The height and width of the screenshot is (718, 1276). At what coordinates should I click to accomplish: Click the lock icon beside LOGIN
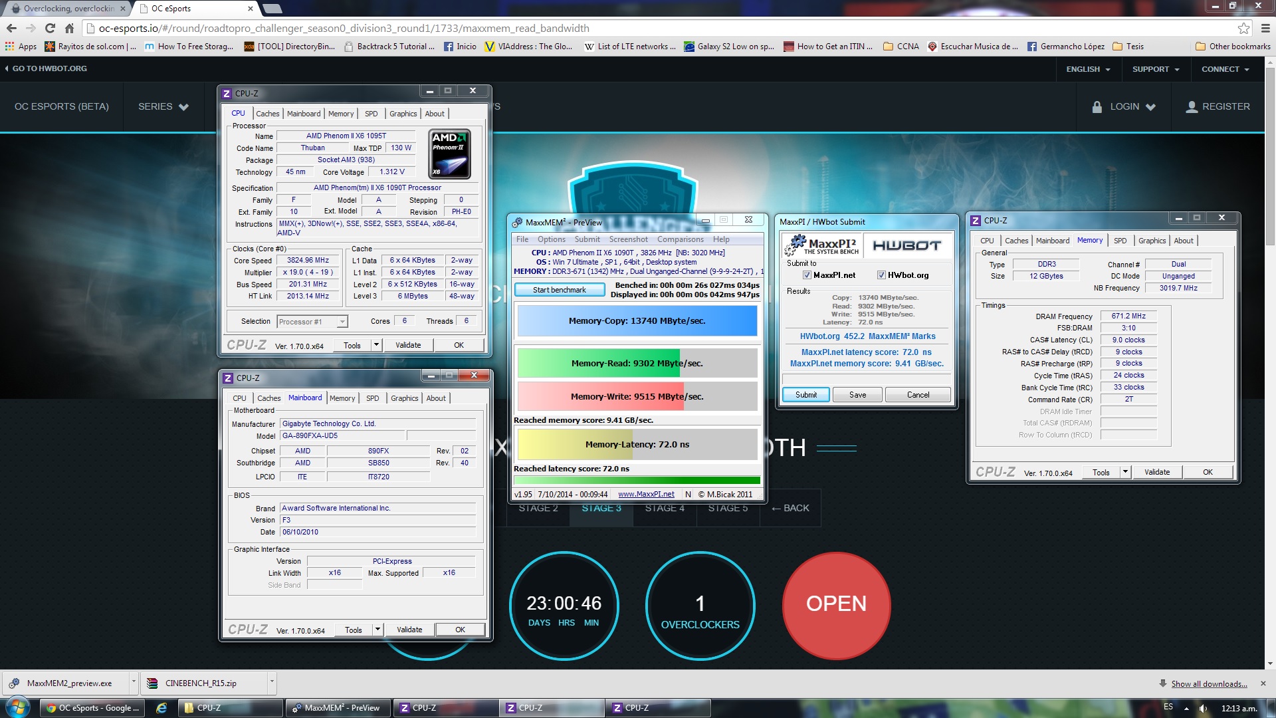tap(1097, 106)
